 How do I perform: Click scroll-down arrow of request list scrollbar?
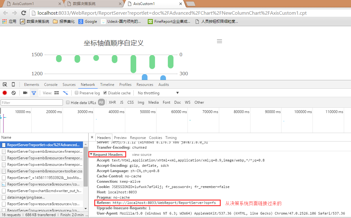[85, 209]
